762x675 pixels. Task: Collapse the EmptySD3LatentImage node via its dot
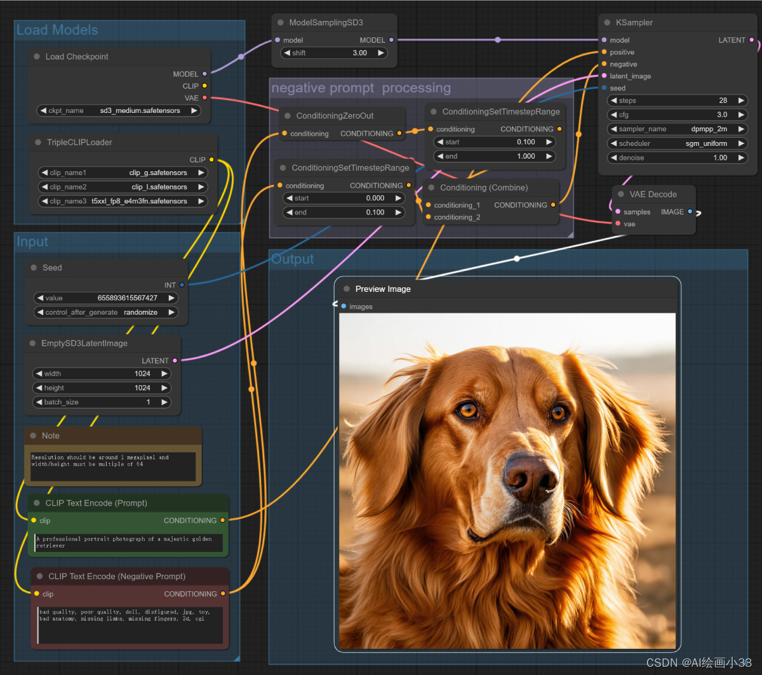(x=33, y=343)
